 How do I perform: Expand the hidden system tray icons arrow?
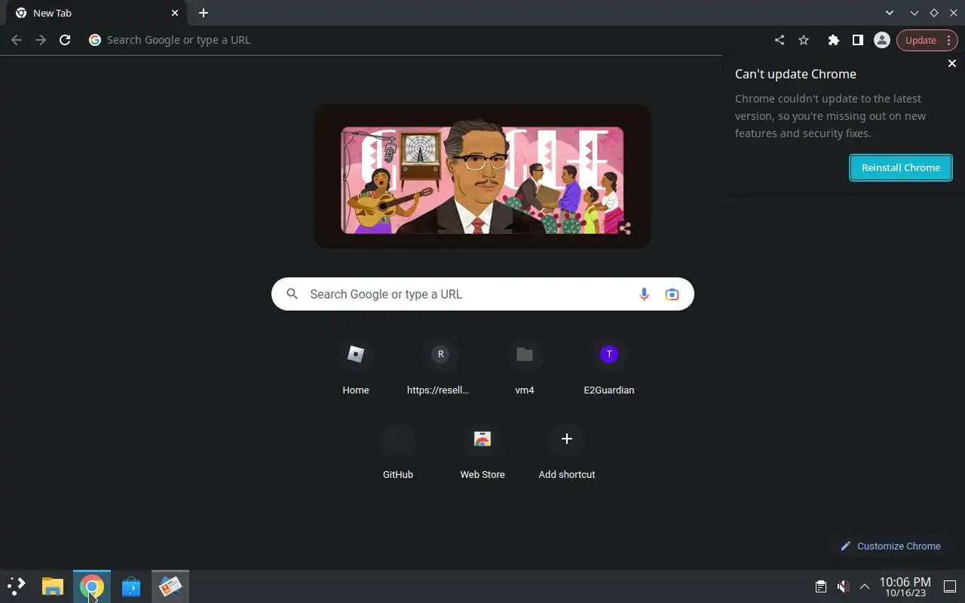pos(865,586)
